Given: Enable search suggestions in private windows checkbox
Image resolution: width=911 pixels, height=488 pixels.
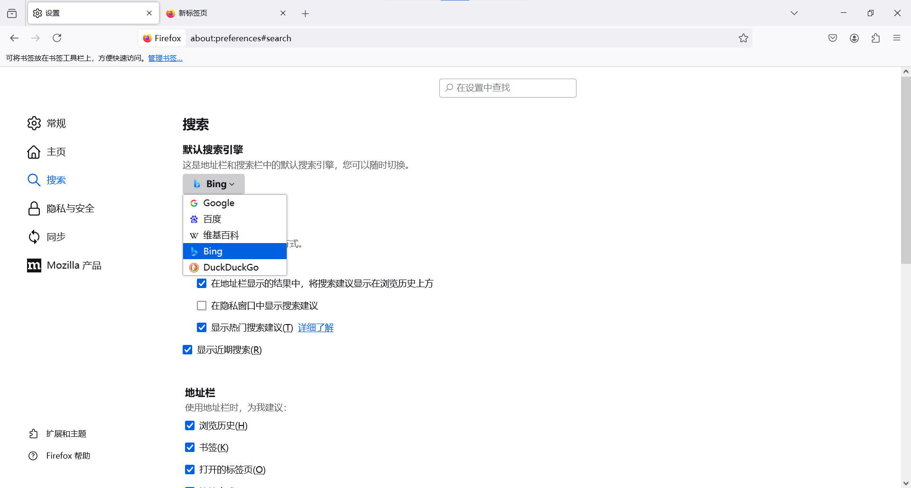Looking at the screenshot, I should click(202, 306).
